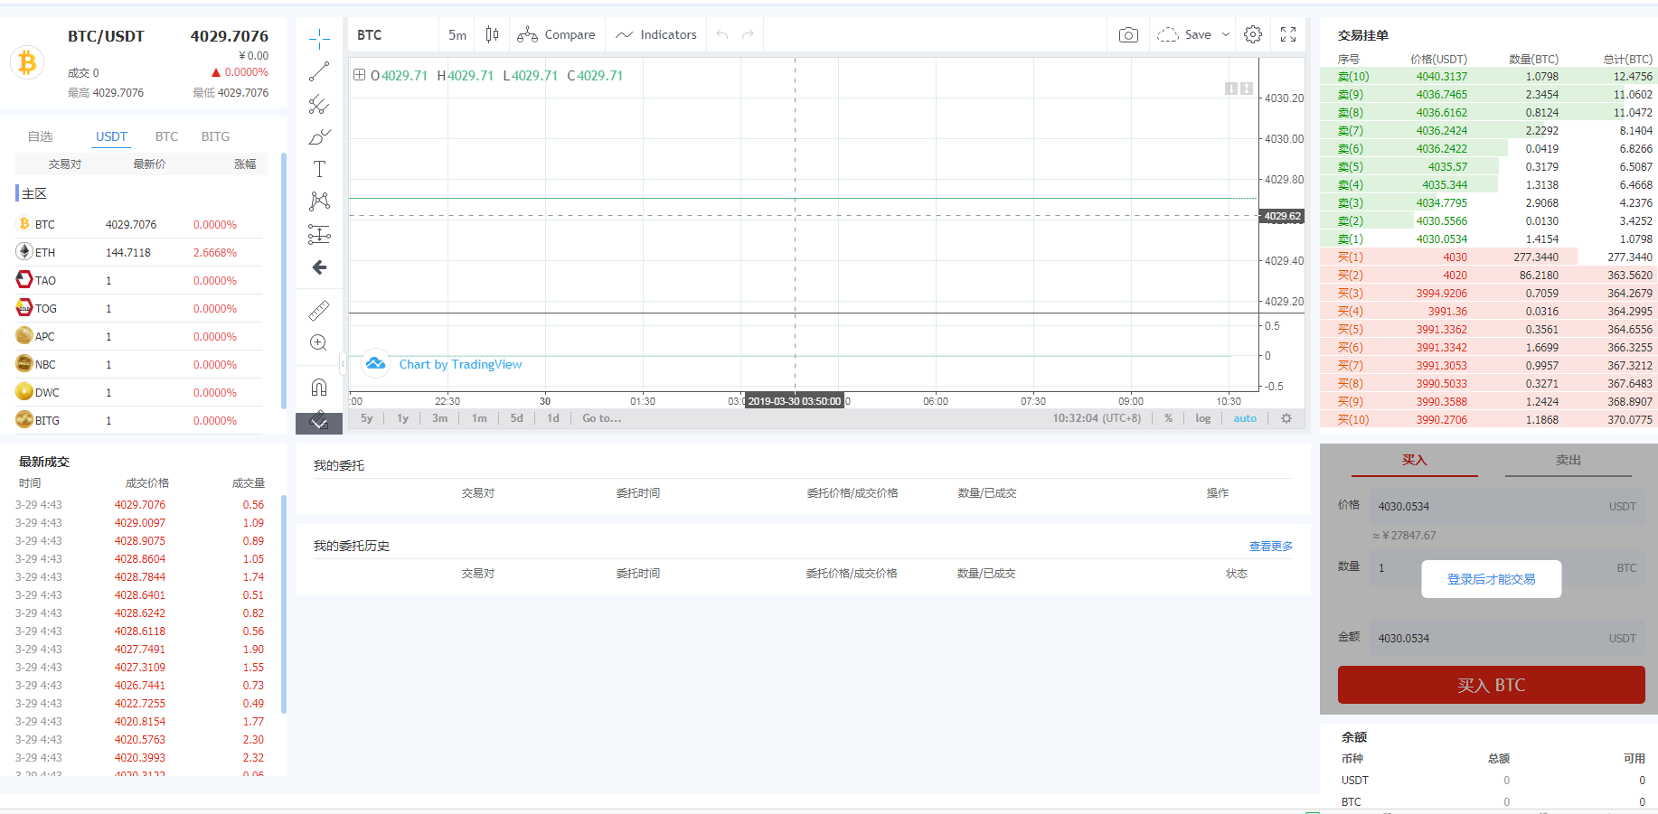This screenshot has width=1658, height=814.
Task: Toggle auto scale on price axis
Action: (x=1245, y=418)
